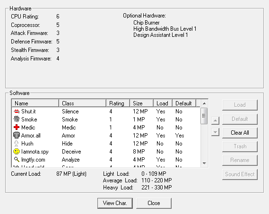
Task: Select the red cross Medic icon
Action: [x=17, y=127]
